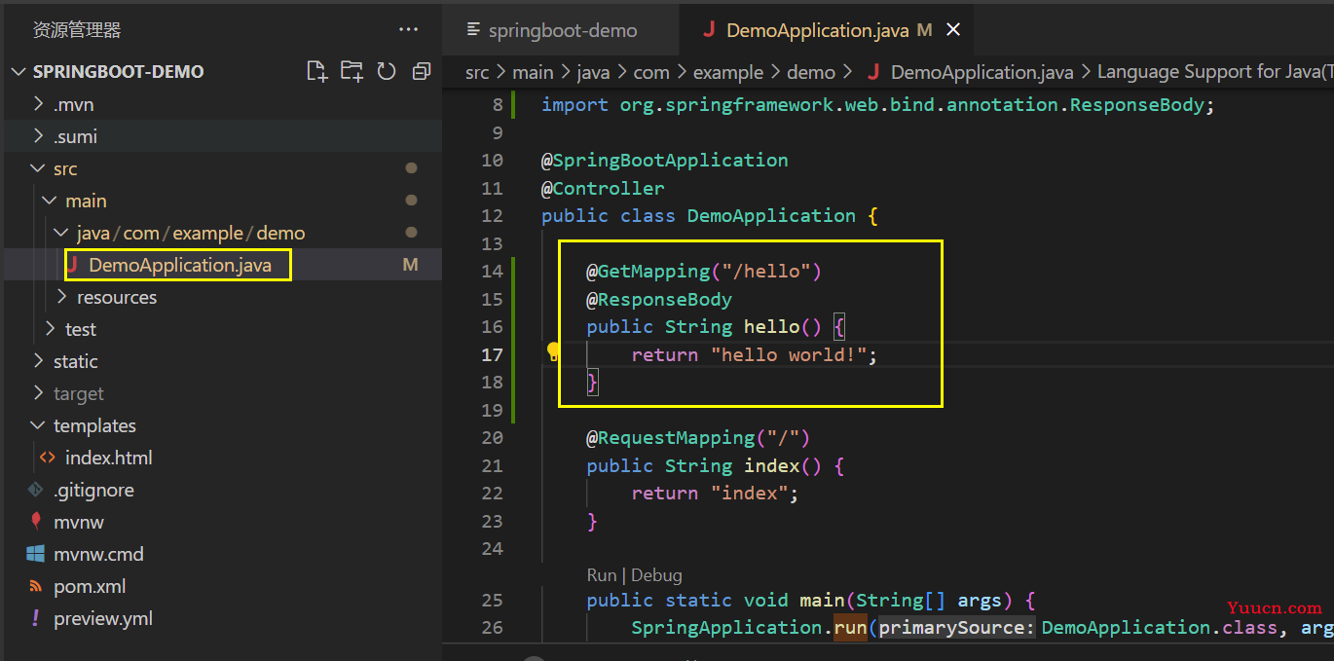Click the preview.yml file icon

tap(36, 618)
